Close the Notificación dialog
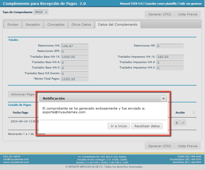Image resolution: width=205 pixels, height=170 pixels. (x=163, y=98)
